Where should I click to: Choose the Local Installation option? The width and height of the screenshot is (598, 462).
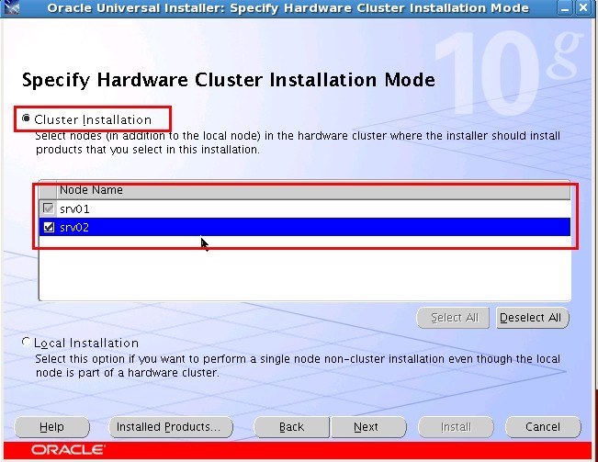(x=26, y=342)
